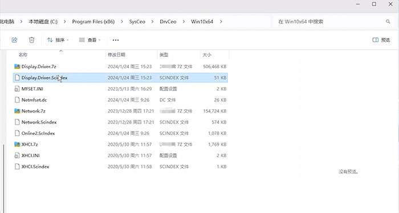Screen dimensions: 399x213
Task: Minimize the Explorer window
Action: pyautogui.click(x=358, y=5)
